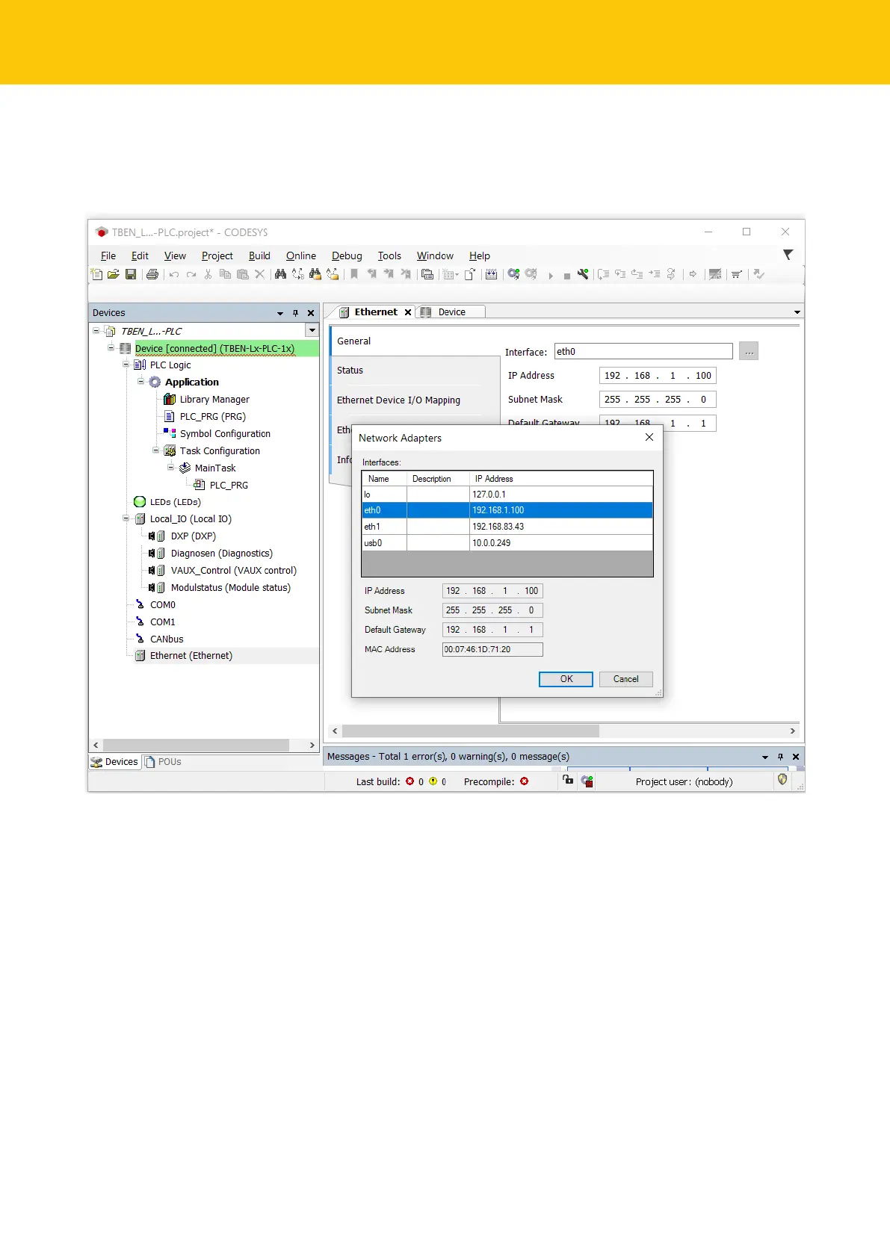
Task: Click the filter funnel icon near menu bar
Action: pos(788,255)
